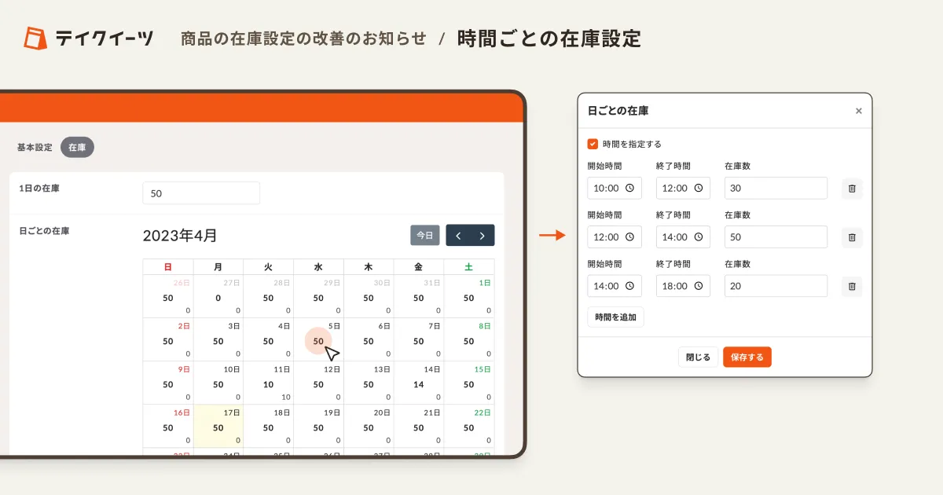The image size is (943, 495).
Task: Click the テイクイーツ logo icon
Action: (35, 38)
